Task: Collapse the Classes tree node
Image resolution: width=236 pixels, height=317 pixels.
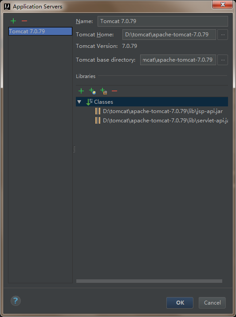Action: (79, 102)
